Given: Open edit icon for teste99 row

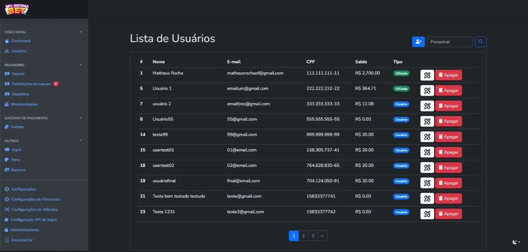Looking at the screenshot, I should tap(427, 137).
